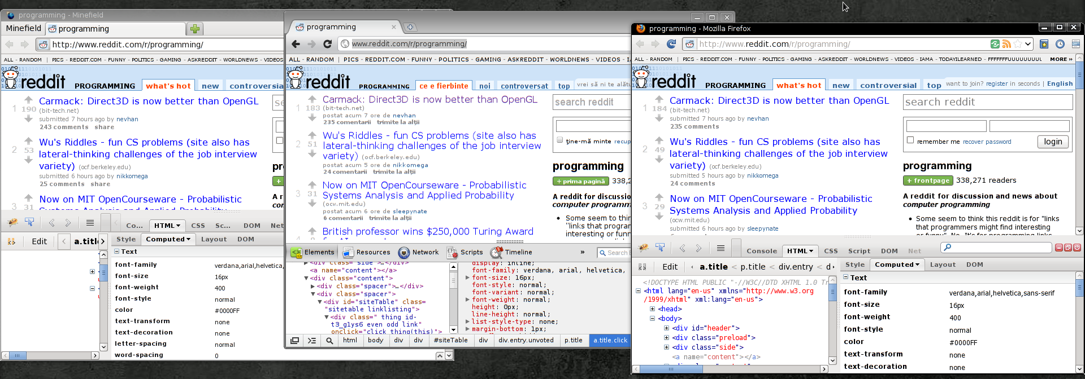Click '+ prima pagină' button in Chrome window
This screenshot has height=379, width=1085.
click(581, 181)
